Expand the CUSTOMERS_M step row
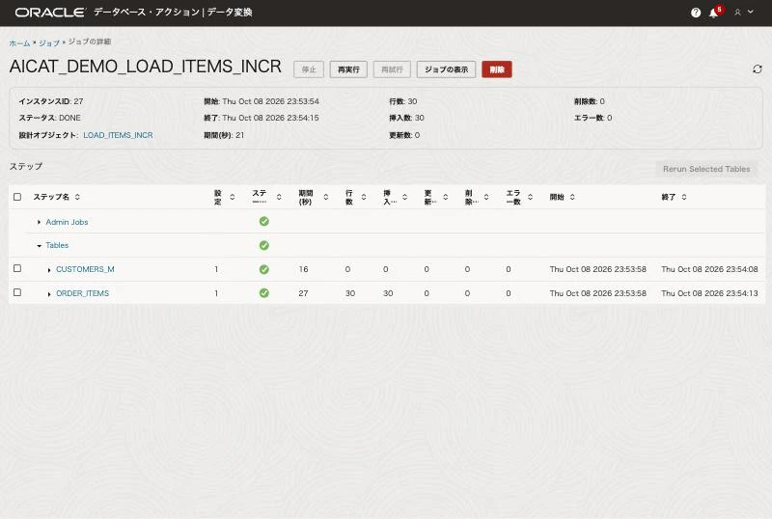The image size is (772, 519). [x=49, y=270]
